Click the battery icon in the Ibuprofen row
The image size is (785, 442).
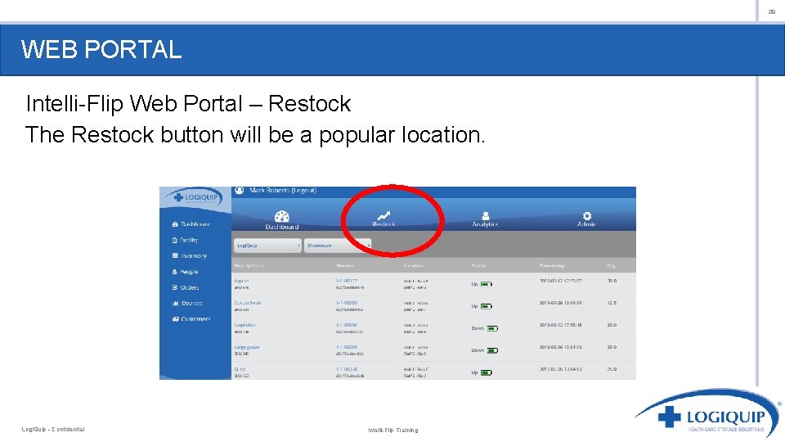[492, 329]
